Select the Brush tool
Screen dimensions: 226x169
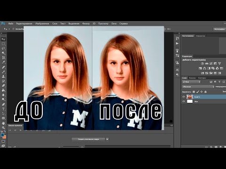[x=3, y=72]
